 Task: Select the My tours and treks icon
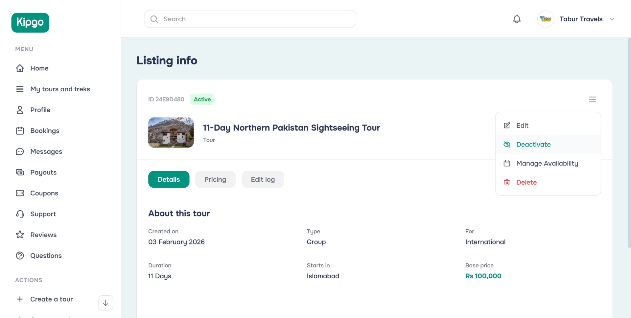point(20,89)
